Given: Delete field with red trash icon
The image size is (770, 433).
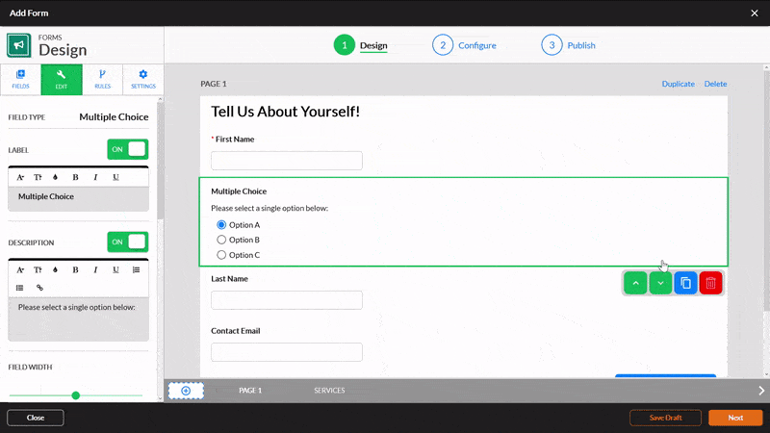Looking at the screenshot, I should pos(710,283).
